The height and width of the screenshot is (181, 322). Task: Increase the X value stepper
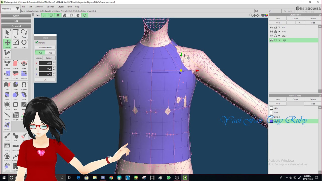tap(54, 62)
